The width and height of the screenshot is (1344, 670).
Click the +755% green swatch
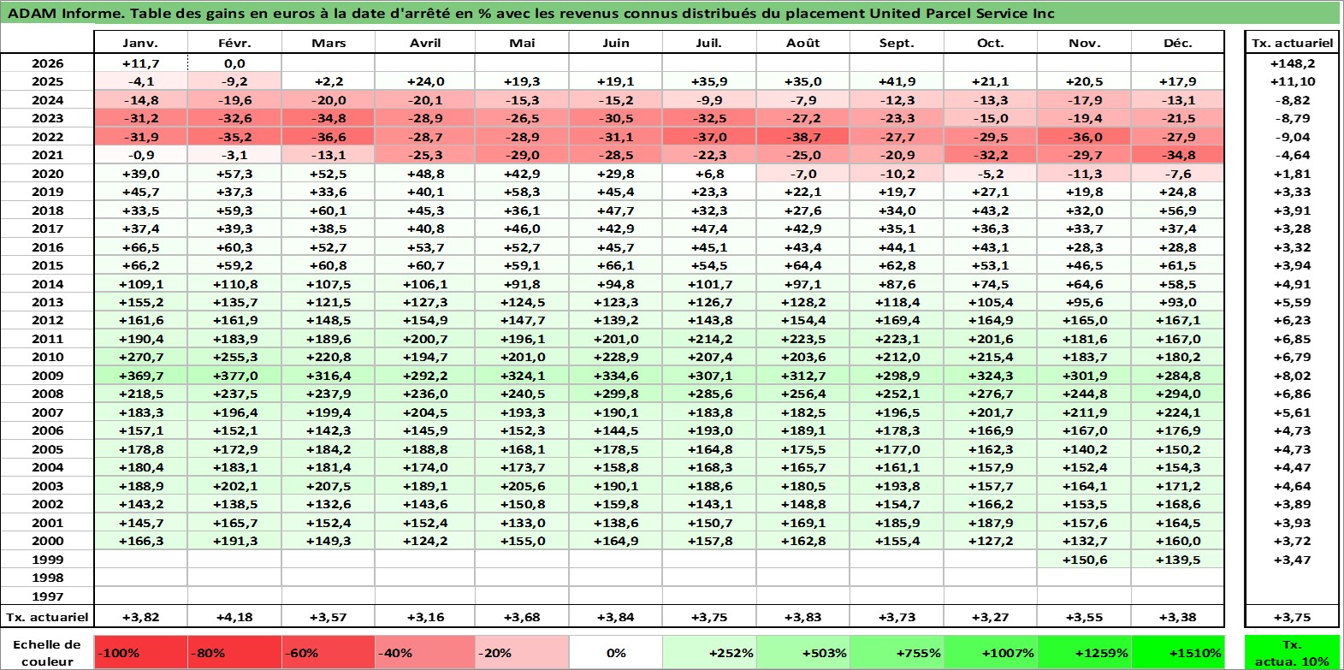[x=896, y=653]
